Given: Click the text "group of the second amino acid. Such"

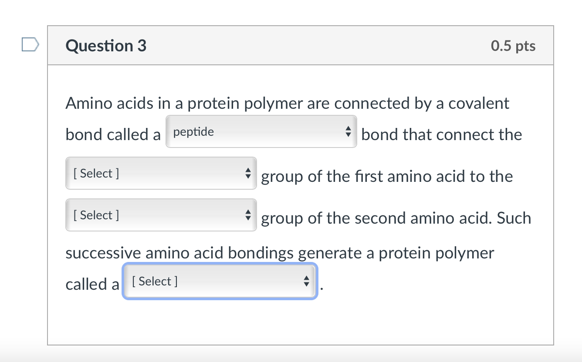Looking at the screenshot, I should (x=396, y=218).
